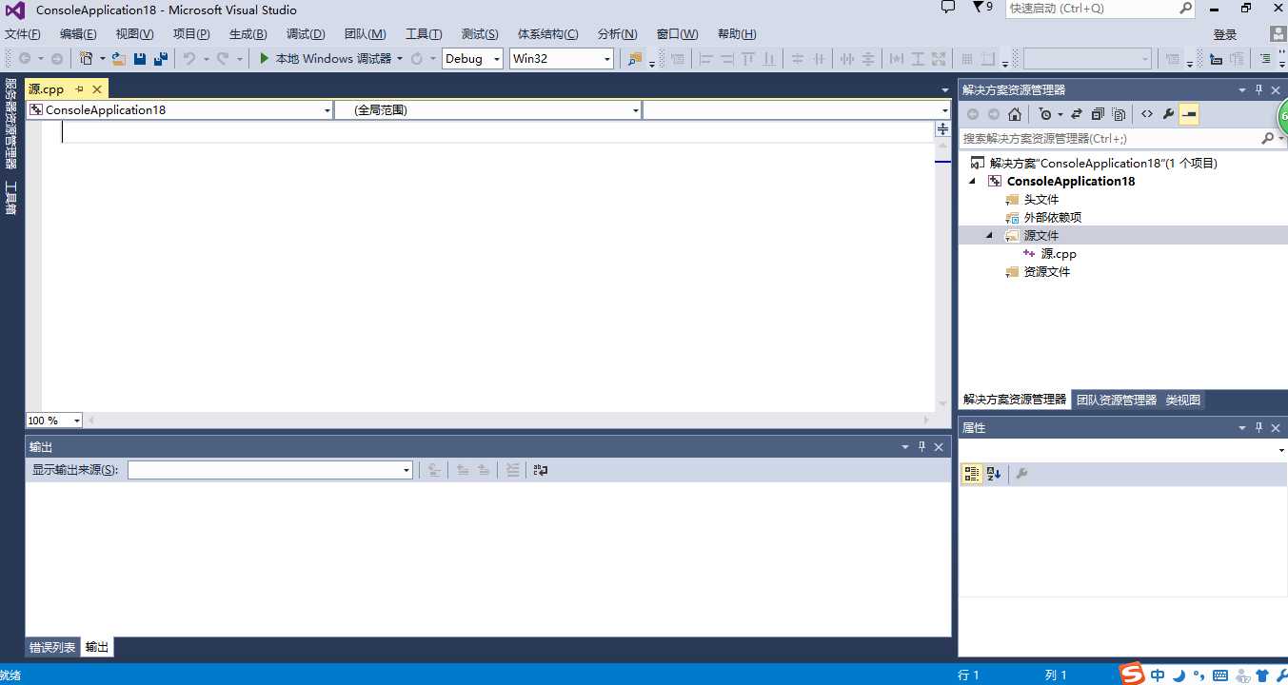
Task: Click the Find in Files toolbar icon
Action: tap(635, 59)
